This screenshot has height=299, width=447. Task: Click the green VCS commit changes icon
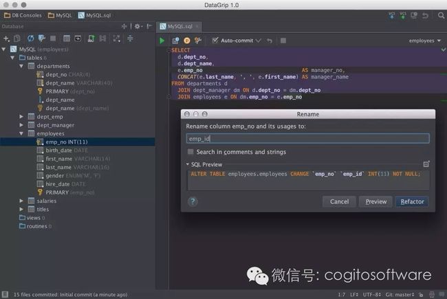(x=403, y=15)
